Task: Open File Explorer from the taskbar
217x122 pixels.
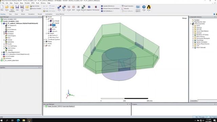Action: pos(24,120)
